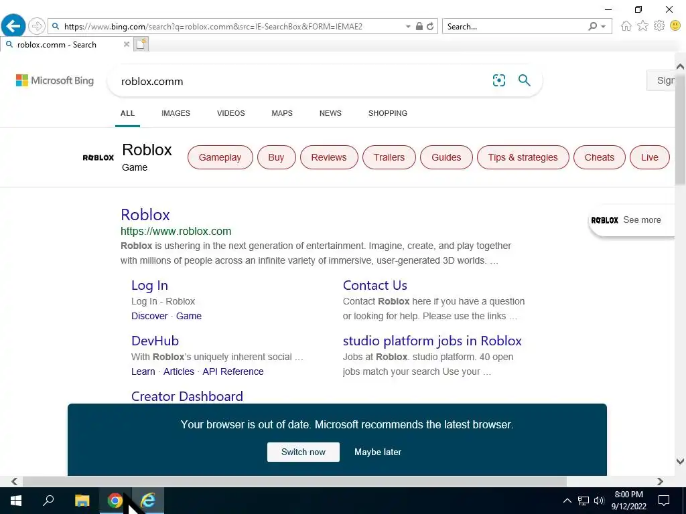Open the Windows Start button
The width and height of the screenshot is (686, 514).
(x=16, y=501)
